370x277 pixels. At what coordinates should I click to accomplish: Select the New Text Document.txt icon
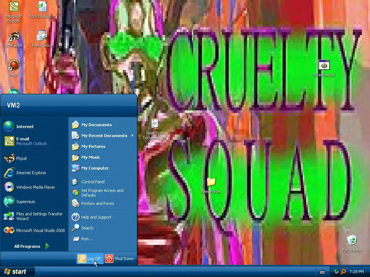tap(155, 129)
